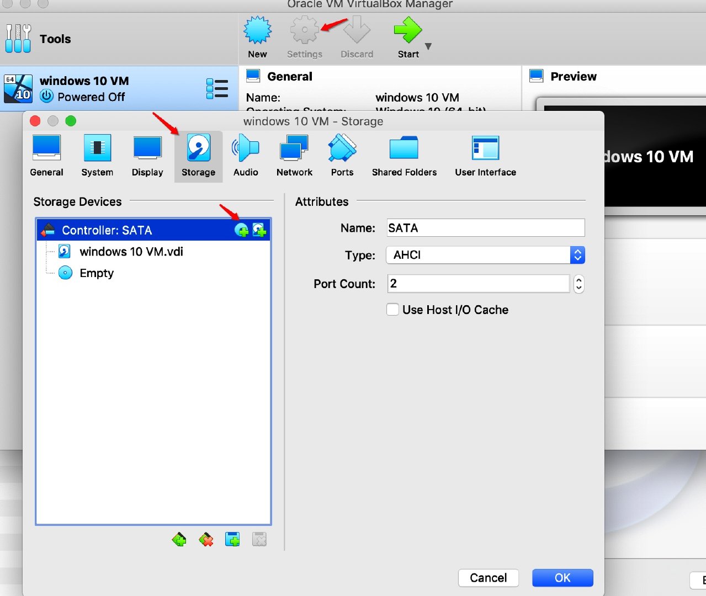Click Remove Attachment icon below list

(x=259, y=539)
